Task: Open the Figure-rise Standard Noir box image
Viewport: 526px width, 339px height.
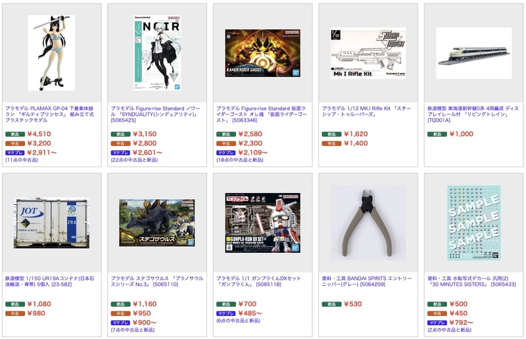Action: click(157, 53)
